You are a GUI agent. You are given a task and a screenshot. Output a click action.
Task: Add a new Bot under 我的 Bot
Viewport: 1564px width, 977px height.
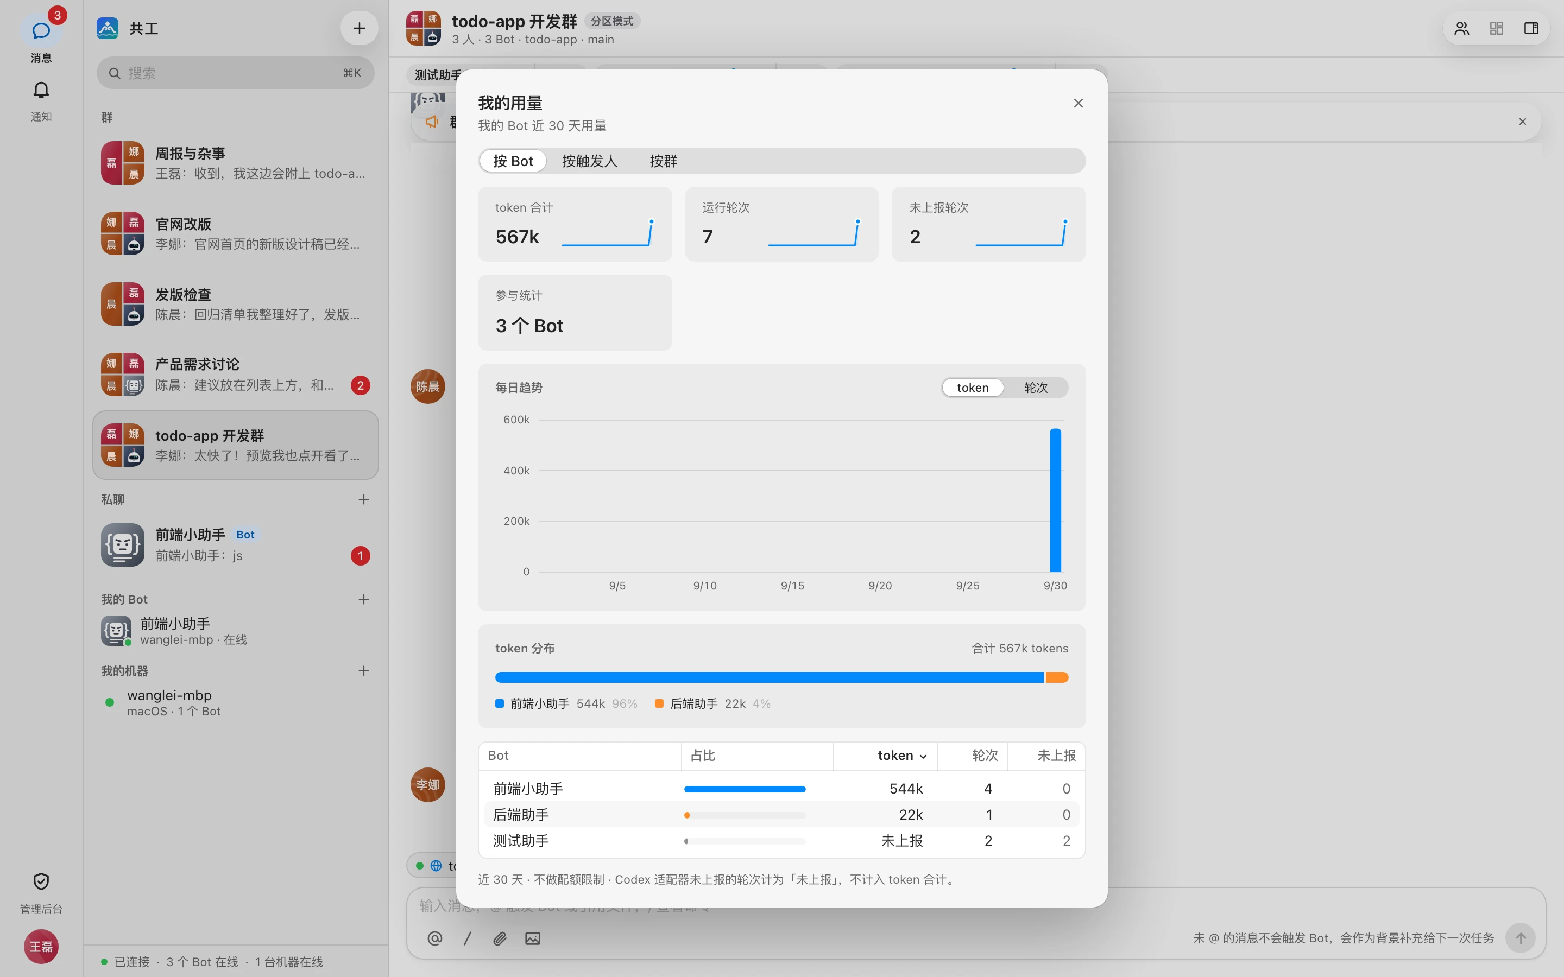pos(364,600)
